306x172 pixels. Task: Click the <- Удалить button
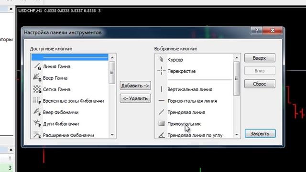point(135,98)
